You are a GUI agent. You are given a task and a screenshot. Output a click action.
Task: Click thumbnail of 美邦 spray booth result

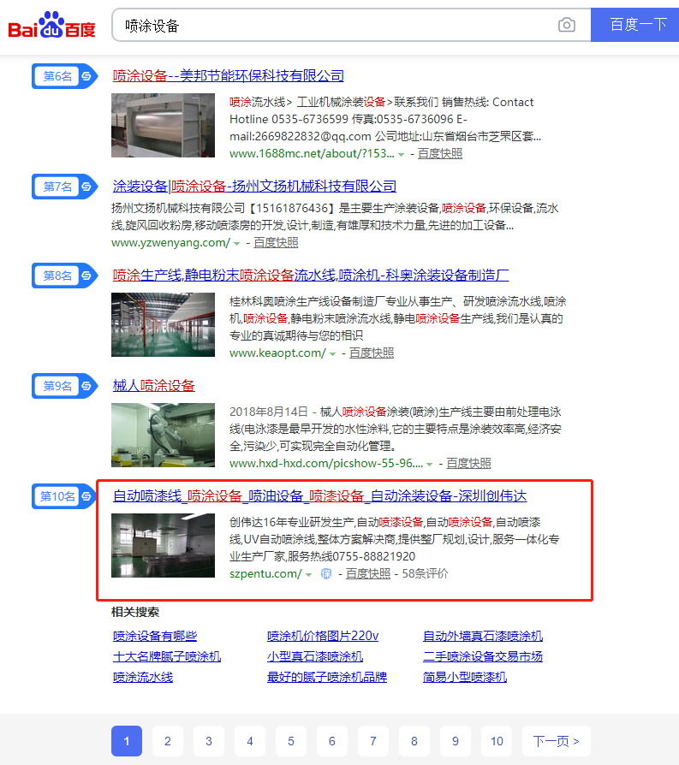coord(163,126)
